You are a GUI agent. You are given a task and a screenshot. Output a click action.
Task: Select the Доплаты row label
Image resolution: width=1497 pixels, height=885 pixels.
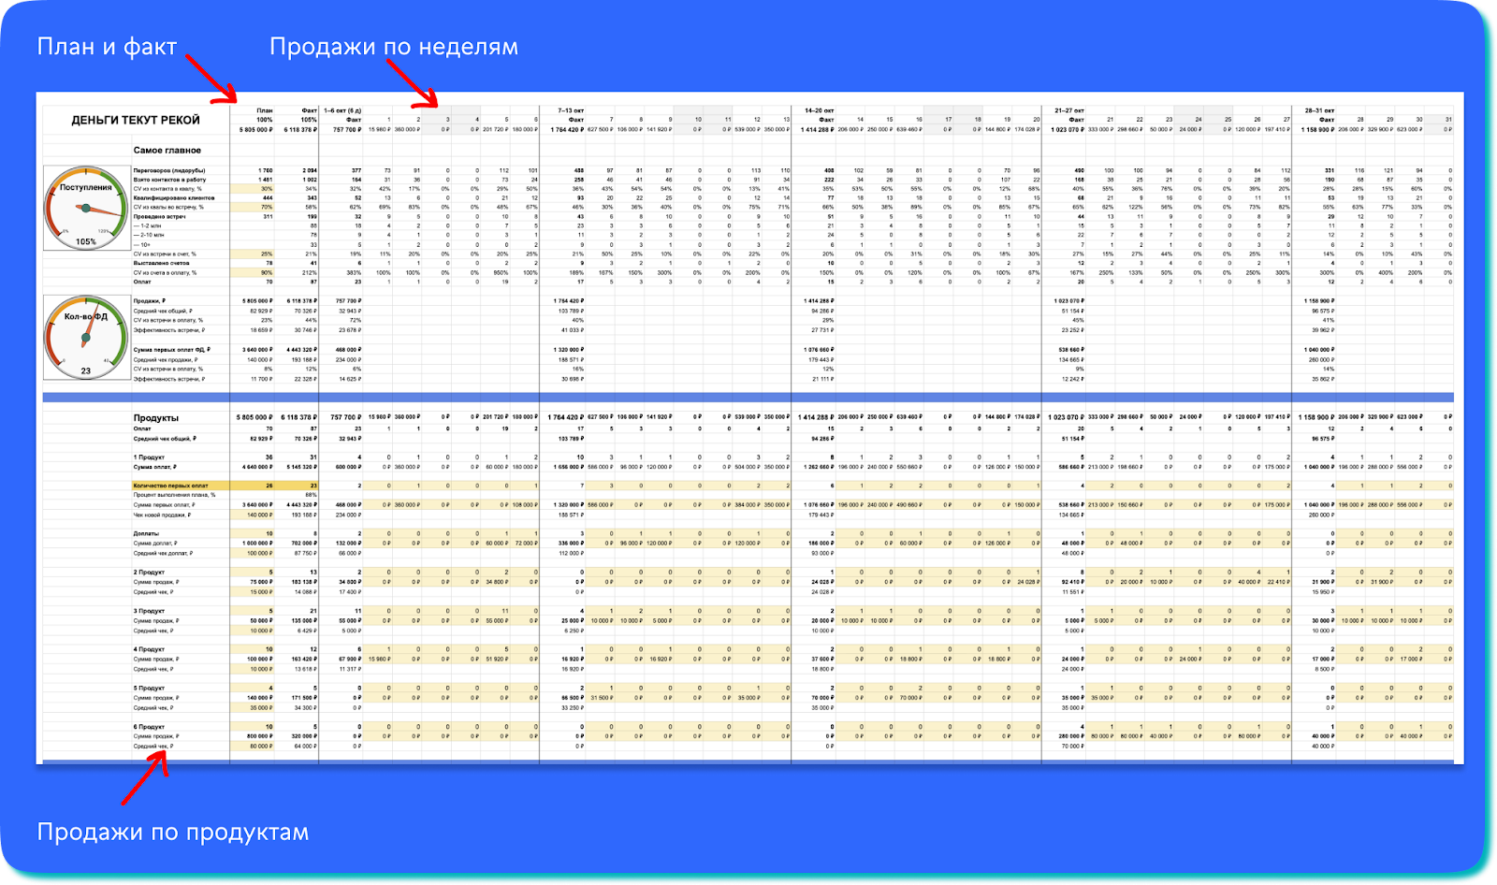pyautogui.click(x=145, y=533)
